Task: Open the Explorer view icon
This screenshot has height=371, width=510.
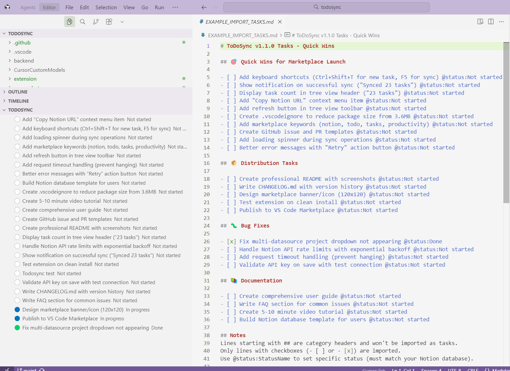Action: (69, 22)
